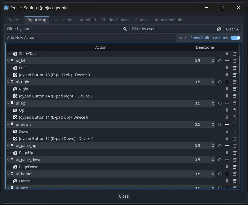Add an event to ui_left action
The height and width of the screenshot is (205, 248).
[x=227, y=61]
